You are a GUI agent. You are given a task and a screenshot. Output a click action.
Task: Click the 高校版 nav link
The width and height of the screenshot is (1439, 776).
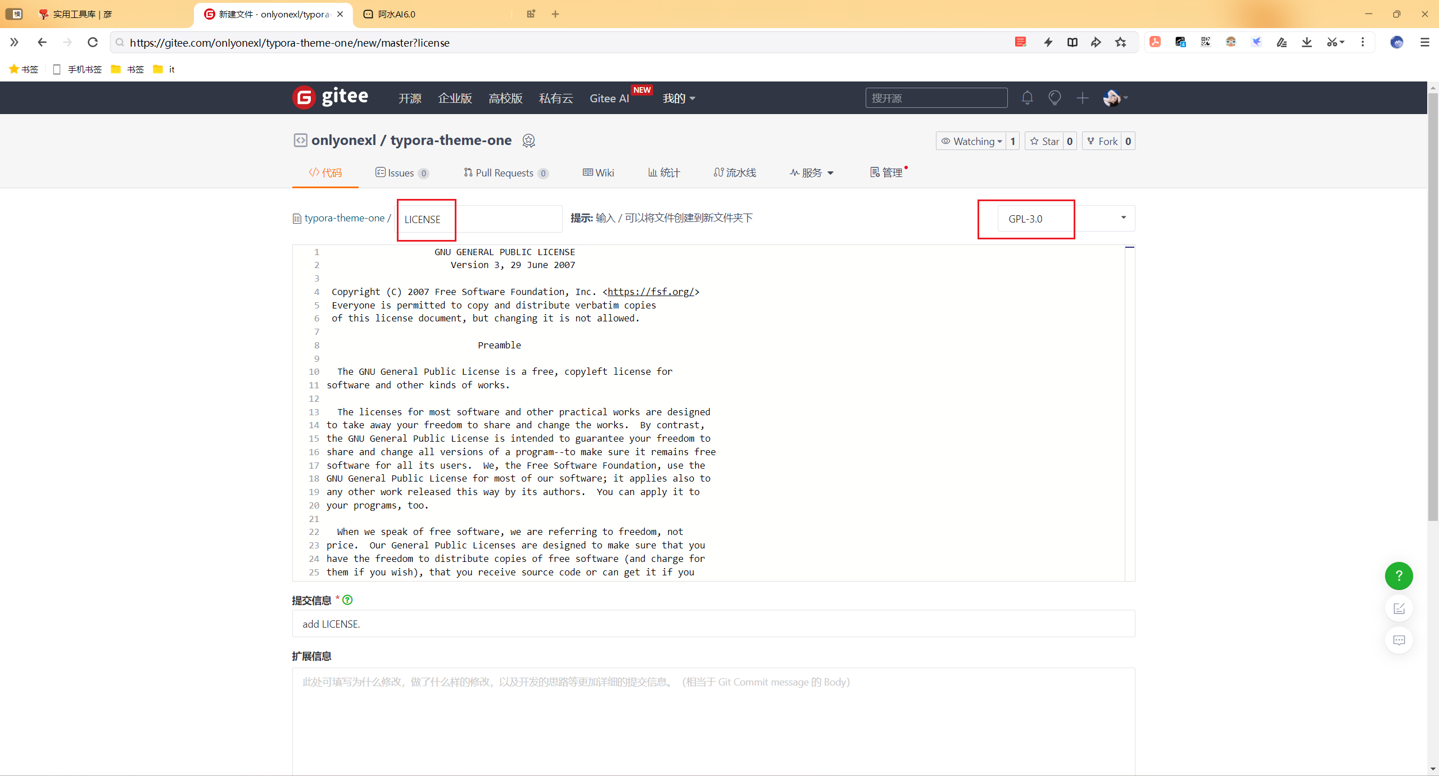coord(505,98)
